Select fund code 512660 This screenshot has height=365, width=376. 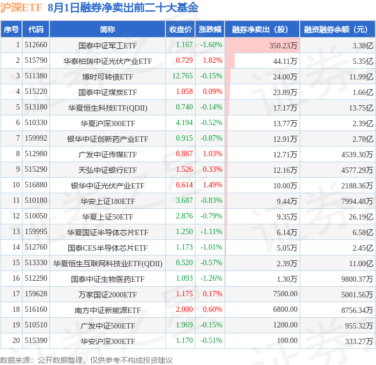36,45
